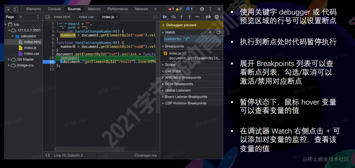
Task: Open DevTools settings gear
Action: (202, 9)
